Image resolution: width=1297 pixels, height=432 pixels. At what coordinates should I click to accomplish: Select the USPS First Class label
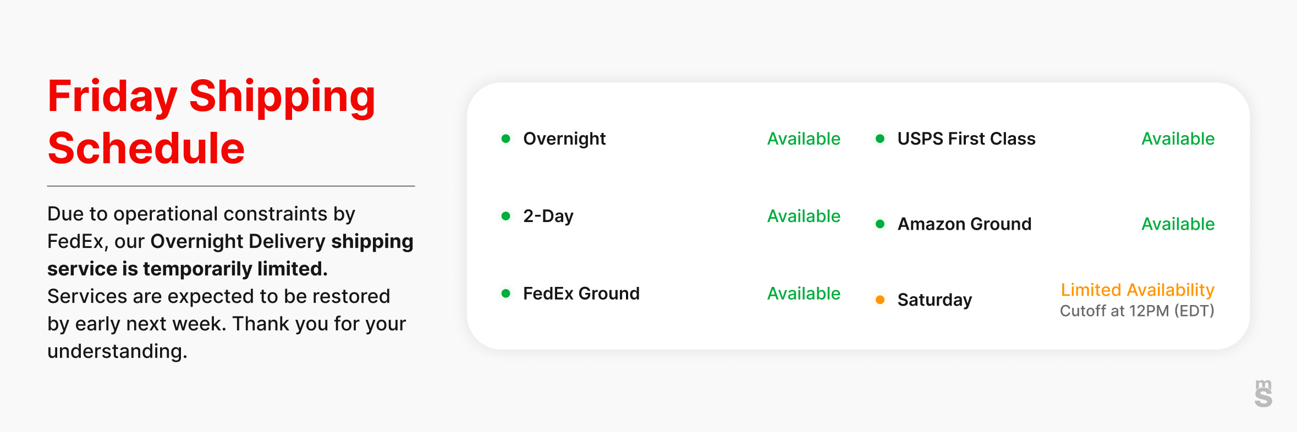pyautogui.click(x=966, y=139)
